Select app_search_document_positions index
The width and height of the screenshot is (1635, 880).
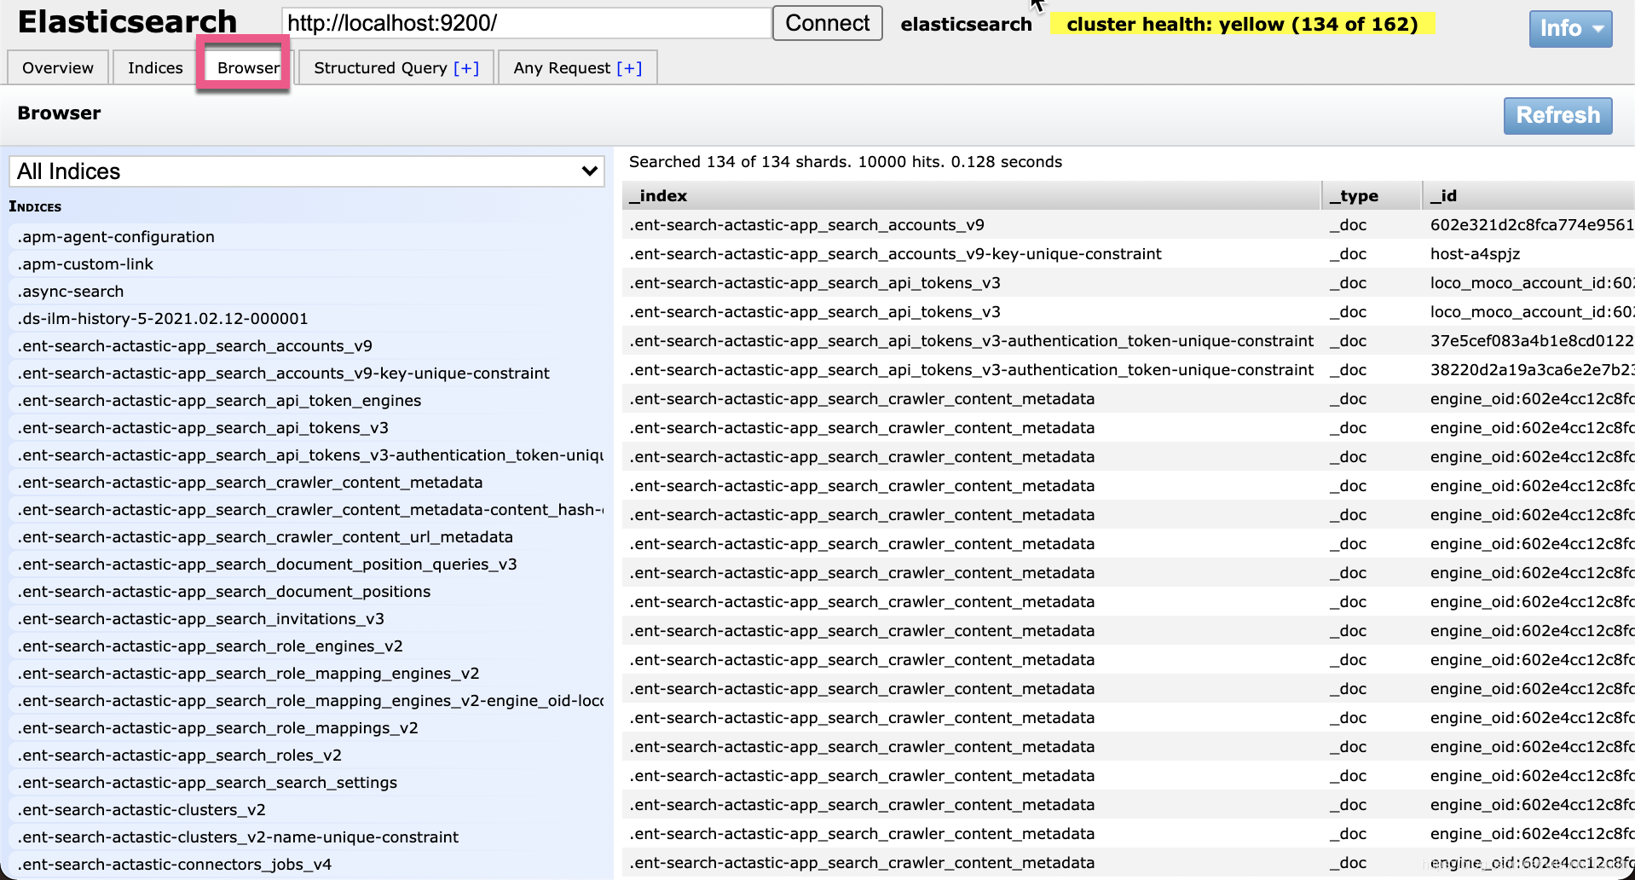307,592
